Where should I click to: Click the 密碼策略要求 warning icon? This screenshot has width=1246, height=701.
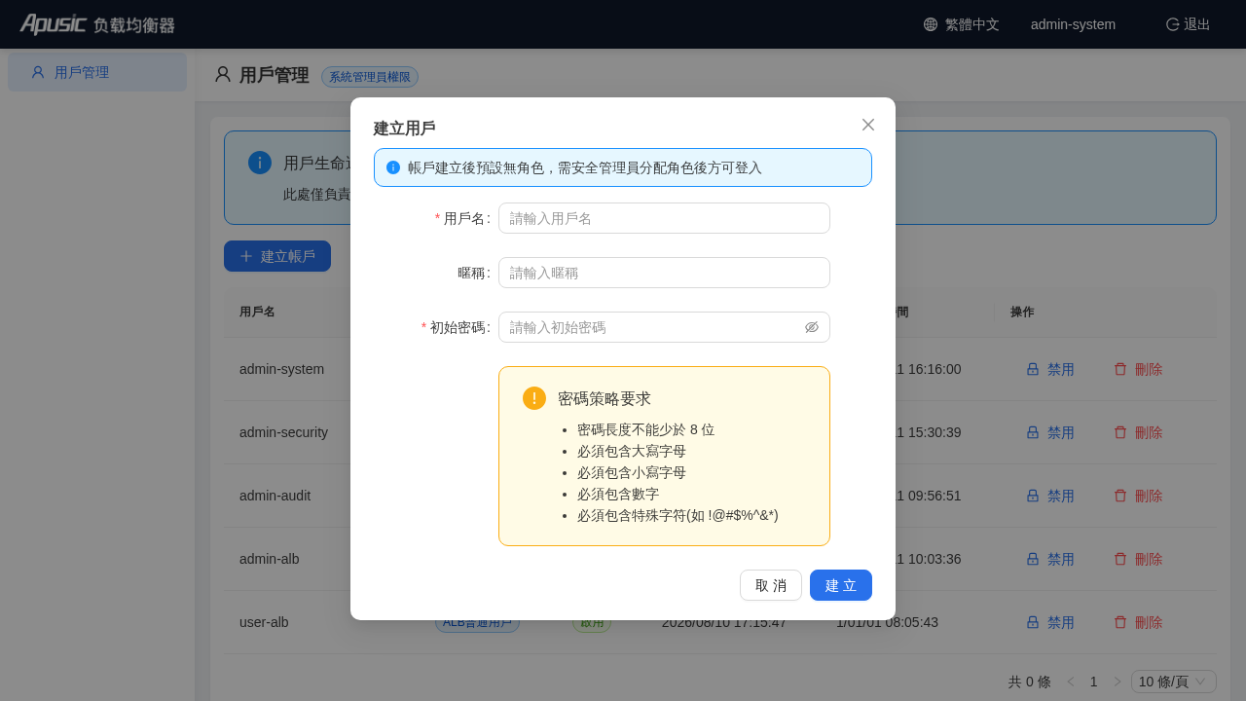point(534,398)
